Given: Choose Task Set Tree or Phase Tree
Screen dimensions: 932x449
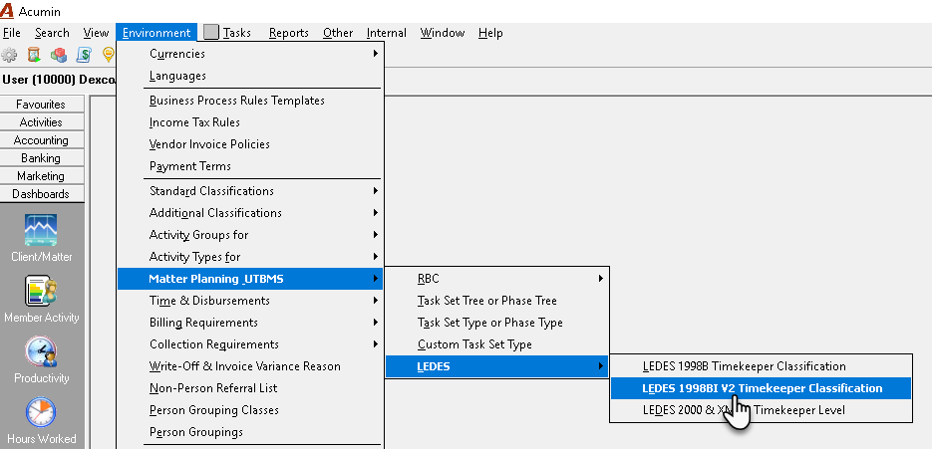Looking at the screenshot, I should 497,301.
